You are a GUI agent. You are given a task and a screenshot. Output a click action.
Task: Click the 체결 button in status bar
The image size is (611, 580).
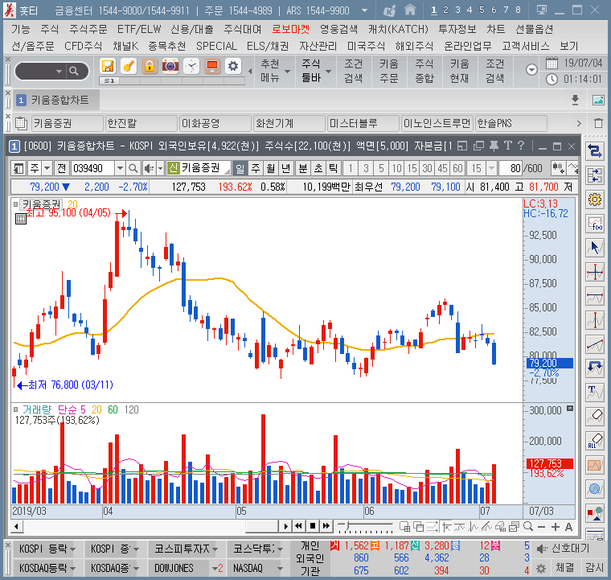[x=564, y=567]
